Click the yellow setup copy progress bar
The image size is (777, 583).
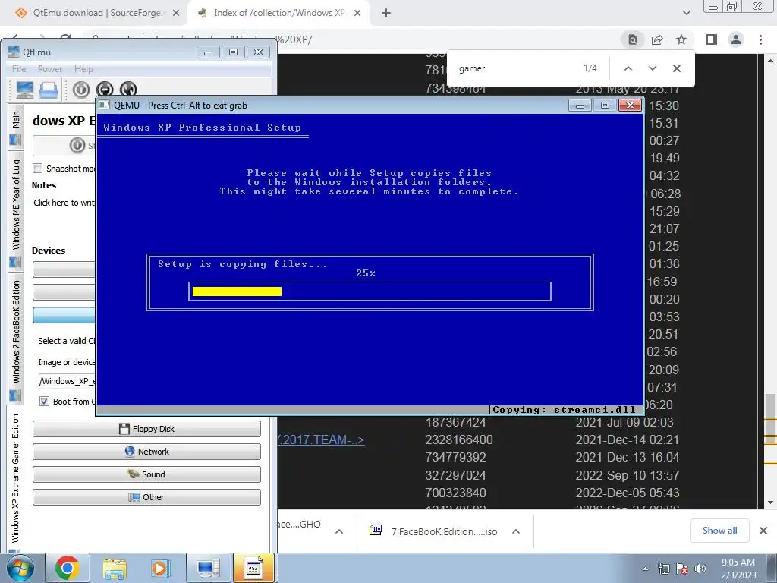[x=237, y=291]
